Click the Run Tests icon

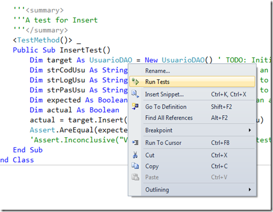135,82
